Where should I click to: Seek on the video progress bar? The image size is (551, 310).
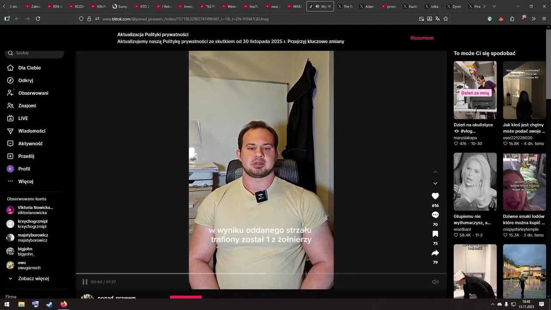261,273
